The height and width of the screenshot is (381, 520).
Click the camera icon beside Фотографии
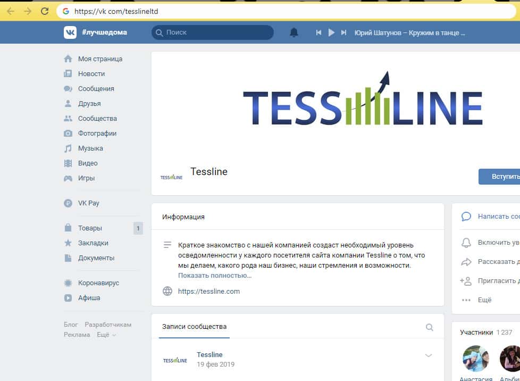[x=68, y=134]
